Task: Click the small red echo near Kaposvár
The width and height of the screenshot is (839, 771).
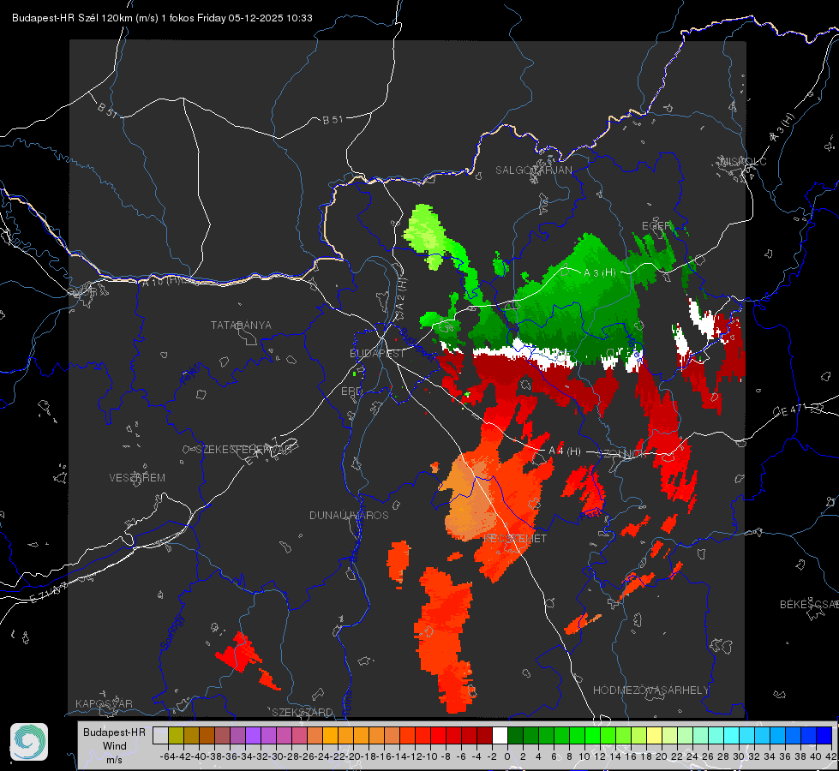Action: [x=238, y=652]
